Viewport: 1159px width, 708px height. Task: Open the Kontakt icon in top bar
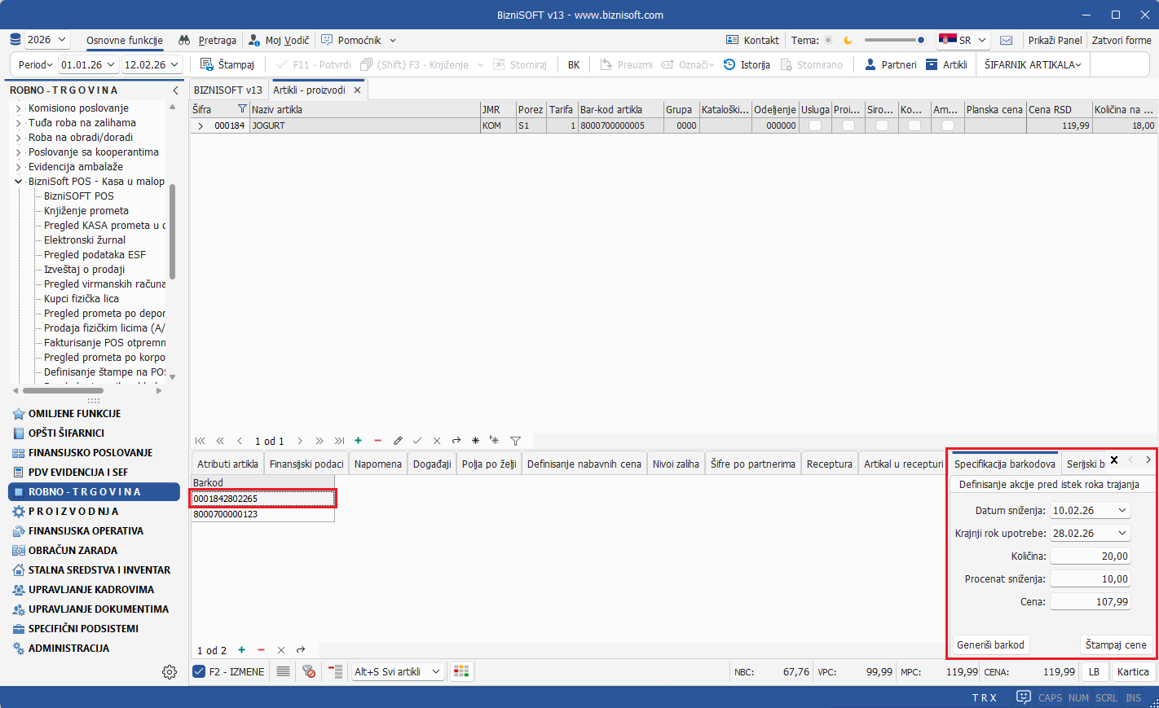[x=732, y=40]
